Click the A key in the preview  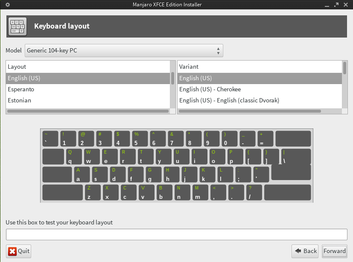pos(82,175)
